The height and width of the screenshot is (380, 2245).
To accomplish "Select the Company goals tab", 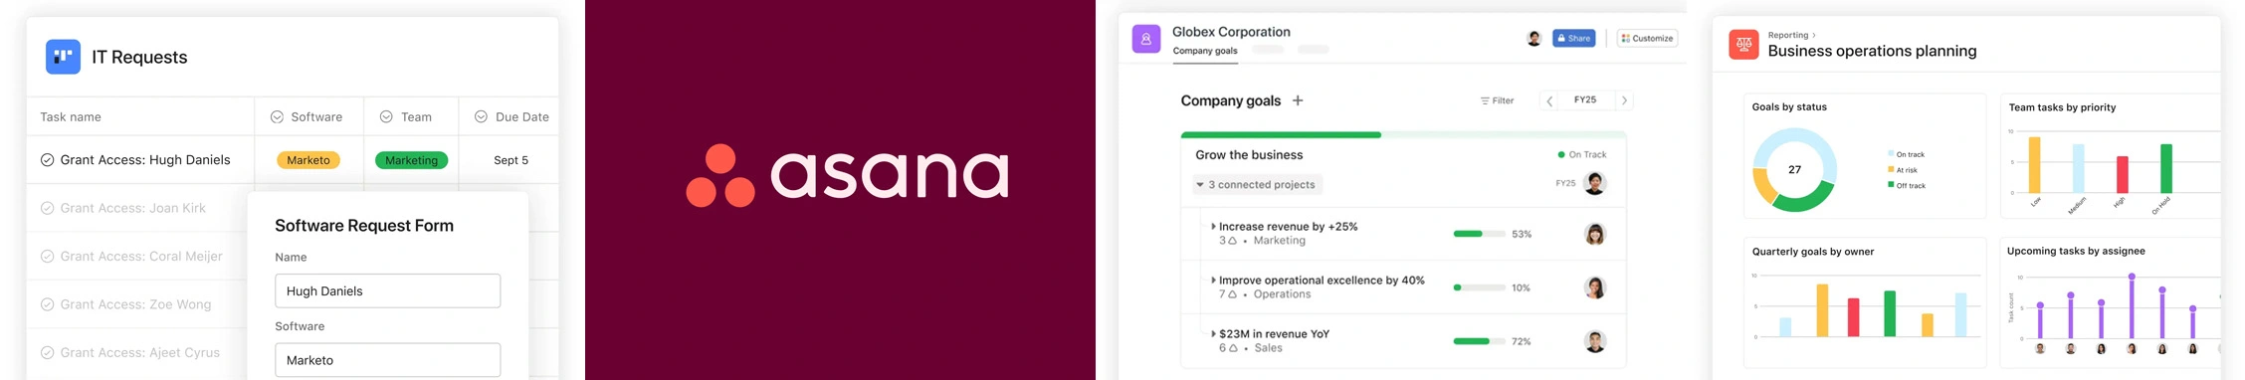I will coord(1205,51).
